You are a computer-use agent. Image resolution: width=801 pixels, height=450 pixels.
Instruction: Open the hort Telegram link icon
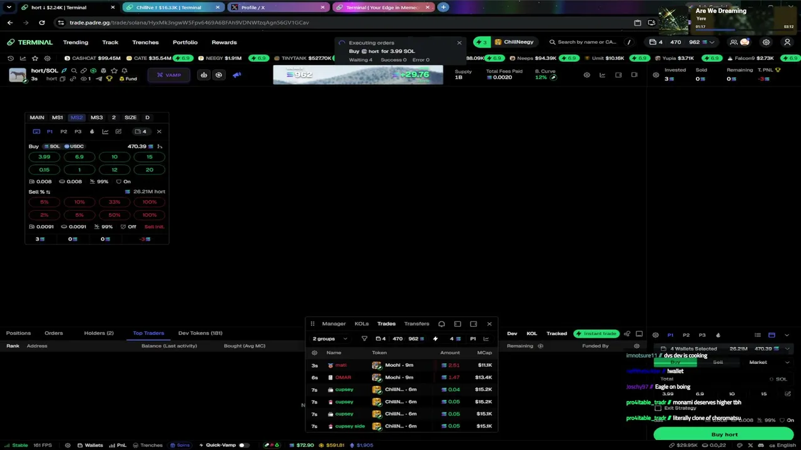tap(99, 79)
